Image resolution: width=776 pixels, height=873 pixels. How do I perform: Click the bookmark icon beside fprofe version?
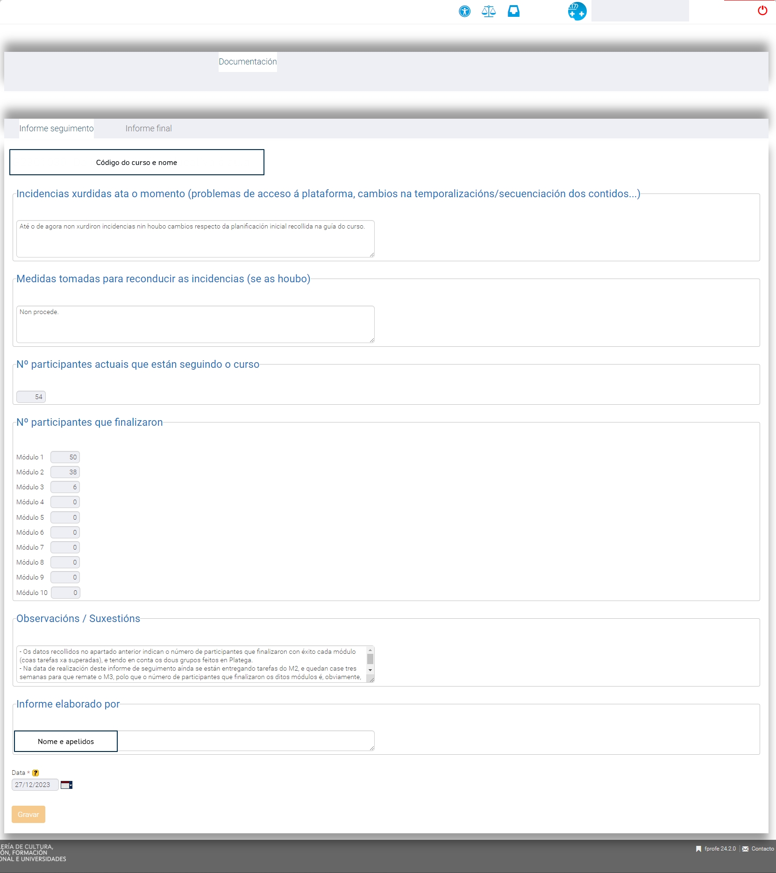coord(698,849)
